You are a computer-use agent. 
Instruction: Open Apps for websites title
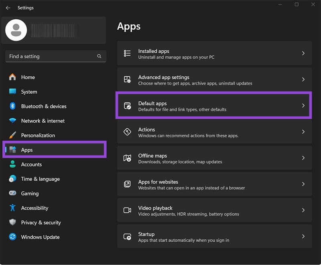click(158, 182)
